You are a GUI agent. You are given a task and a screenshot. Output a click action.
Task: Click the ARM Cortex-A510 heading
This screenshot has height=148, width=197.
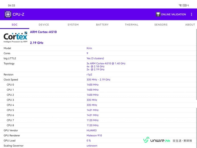tap(43, 32)
